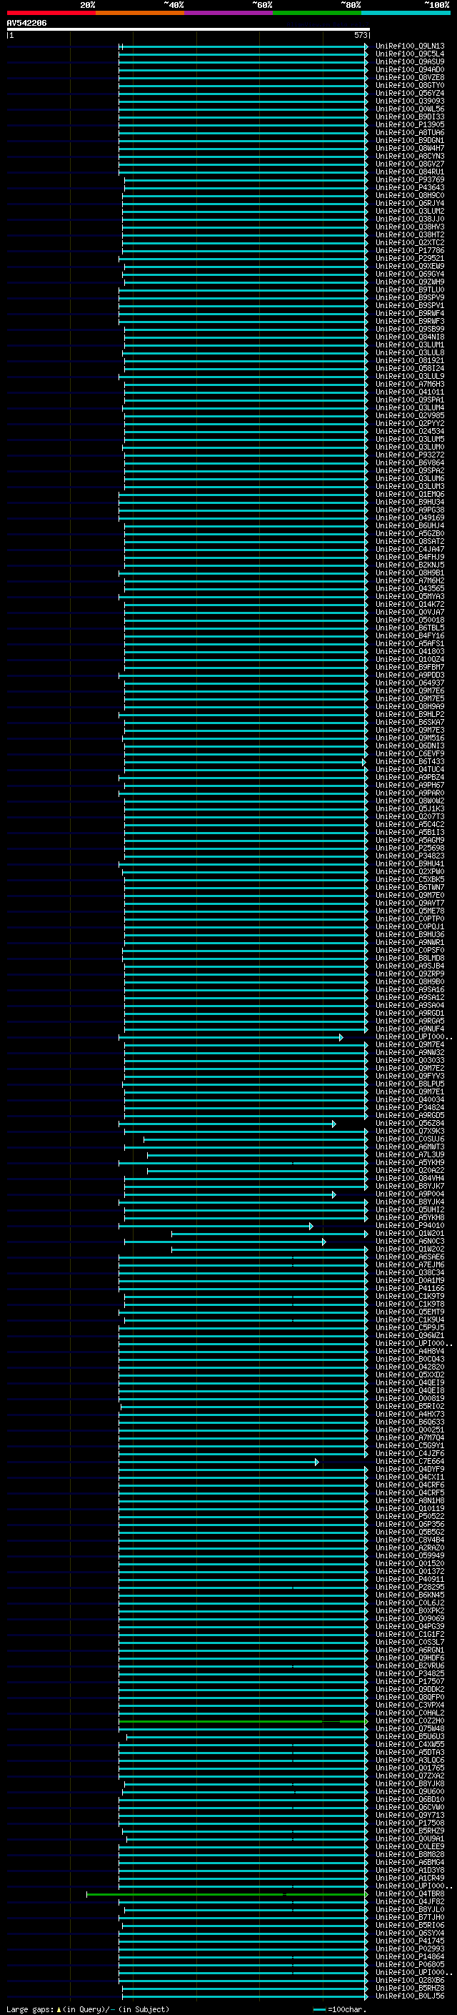The image size is (457, 2015).
Task: Select label UniRef100_P43643
Action: click(410, 188)
